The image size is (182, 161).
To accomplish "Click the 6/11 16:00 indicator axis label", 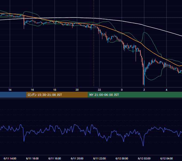I will (x=32, y=158).
